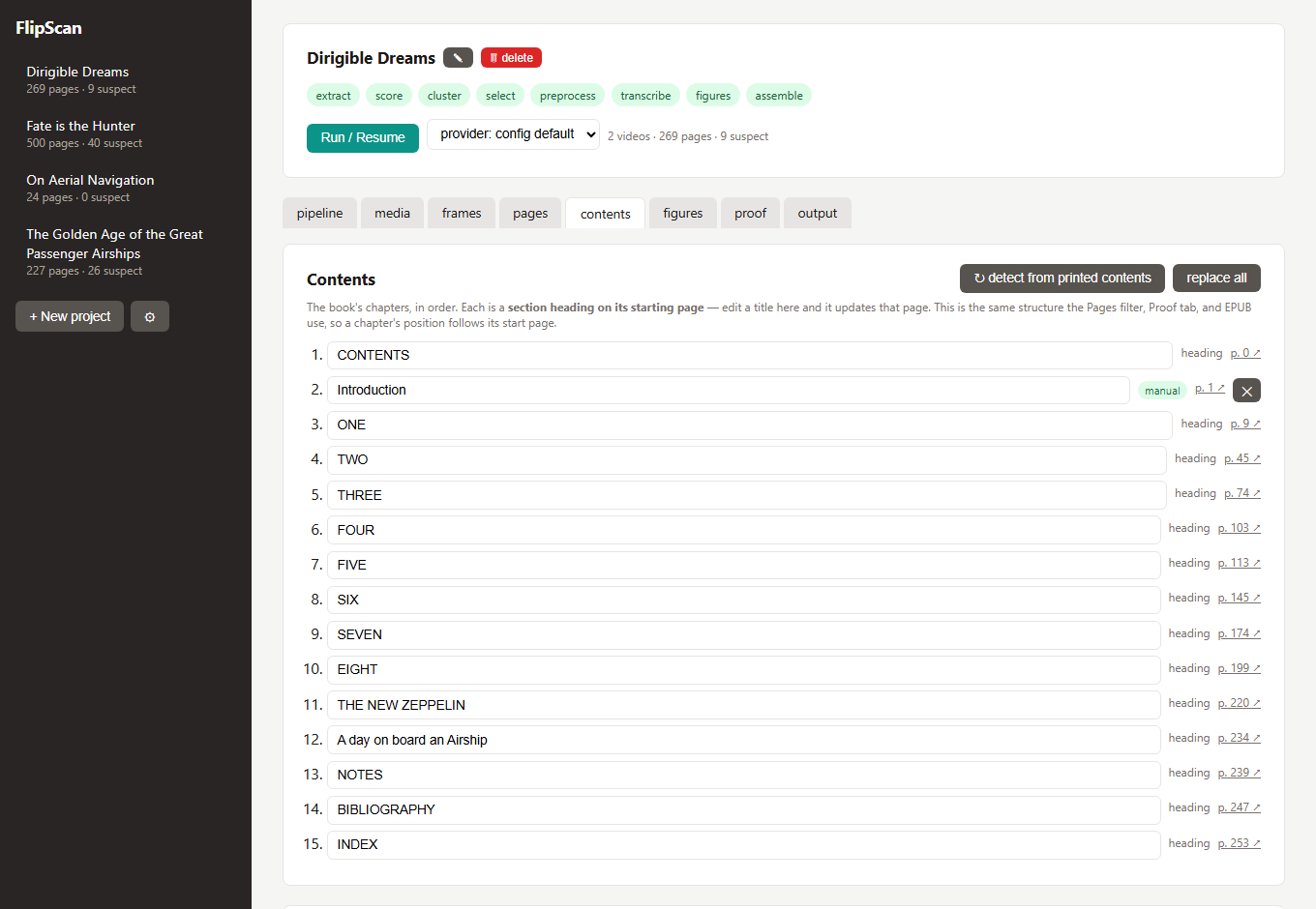Open the output tab

tap(818, 213)
